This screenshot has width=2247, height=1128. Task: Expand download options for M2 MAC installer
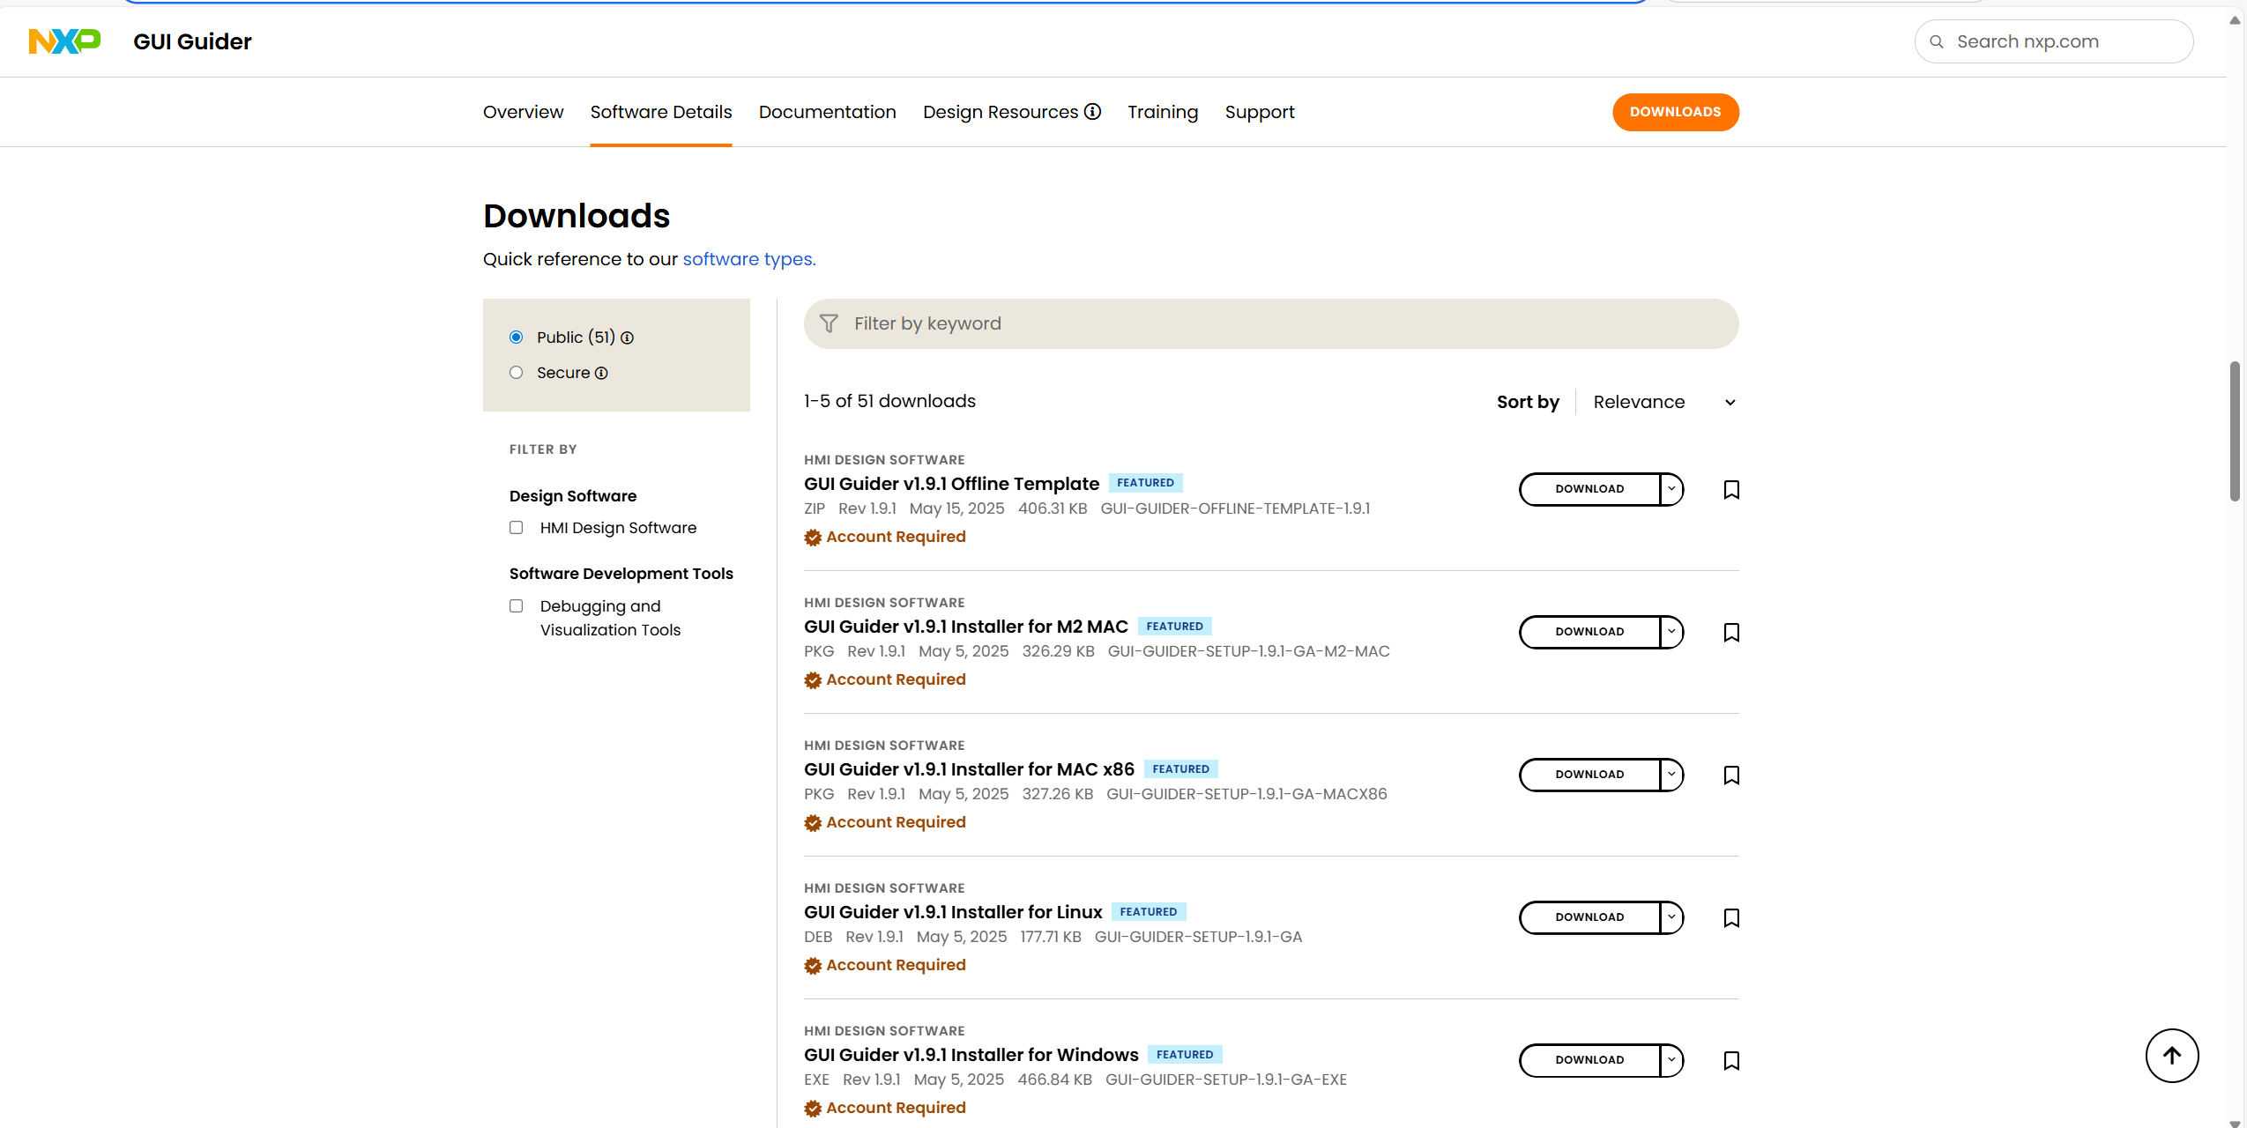click(x=1671, y=632)
